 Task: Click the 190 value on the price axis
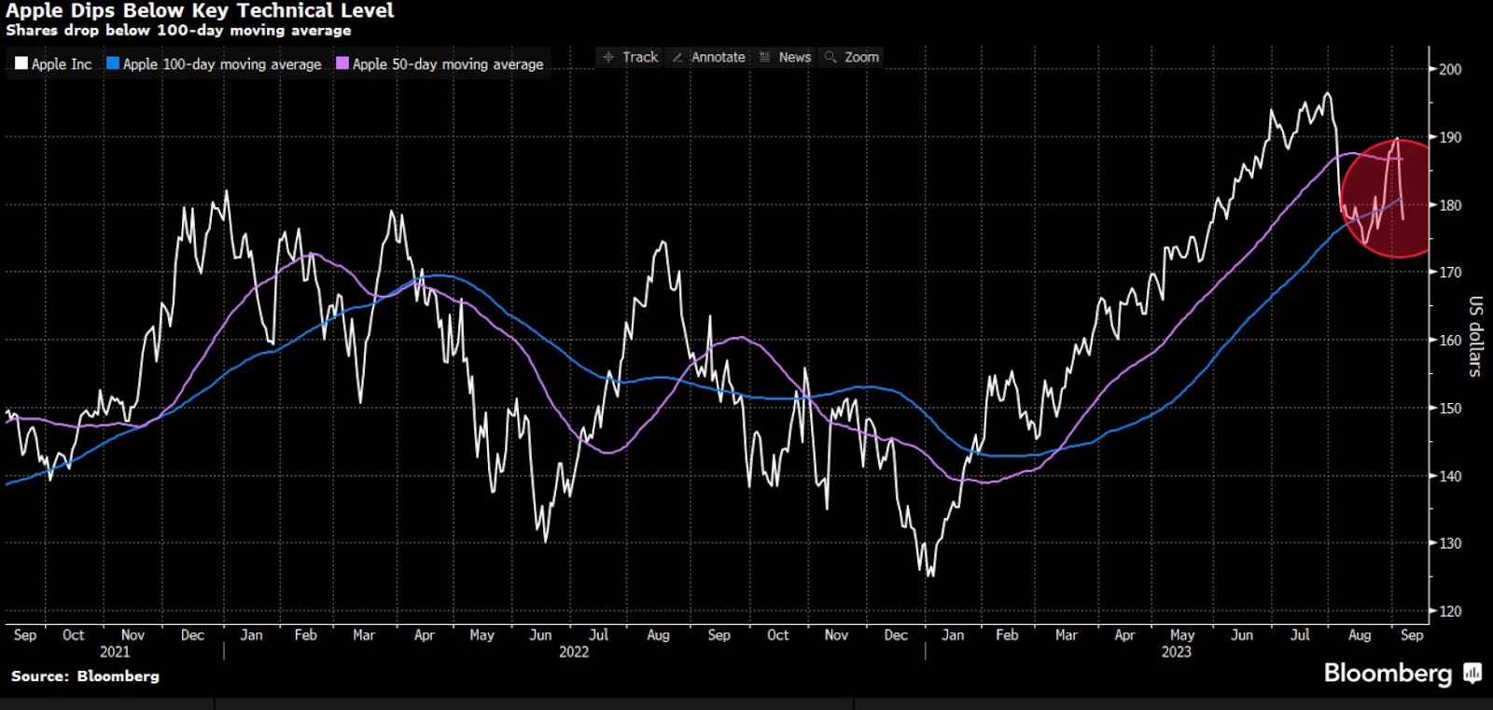click(1450, 137)
